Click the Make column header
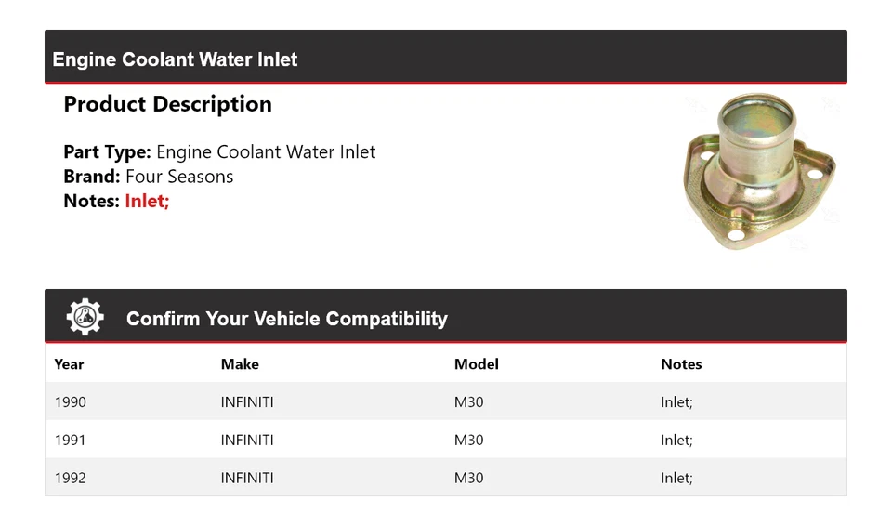The image size is (892, 526). tap(240, 364)
